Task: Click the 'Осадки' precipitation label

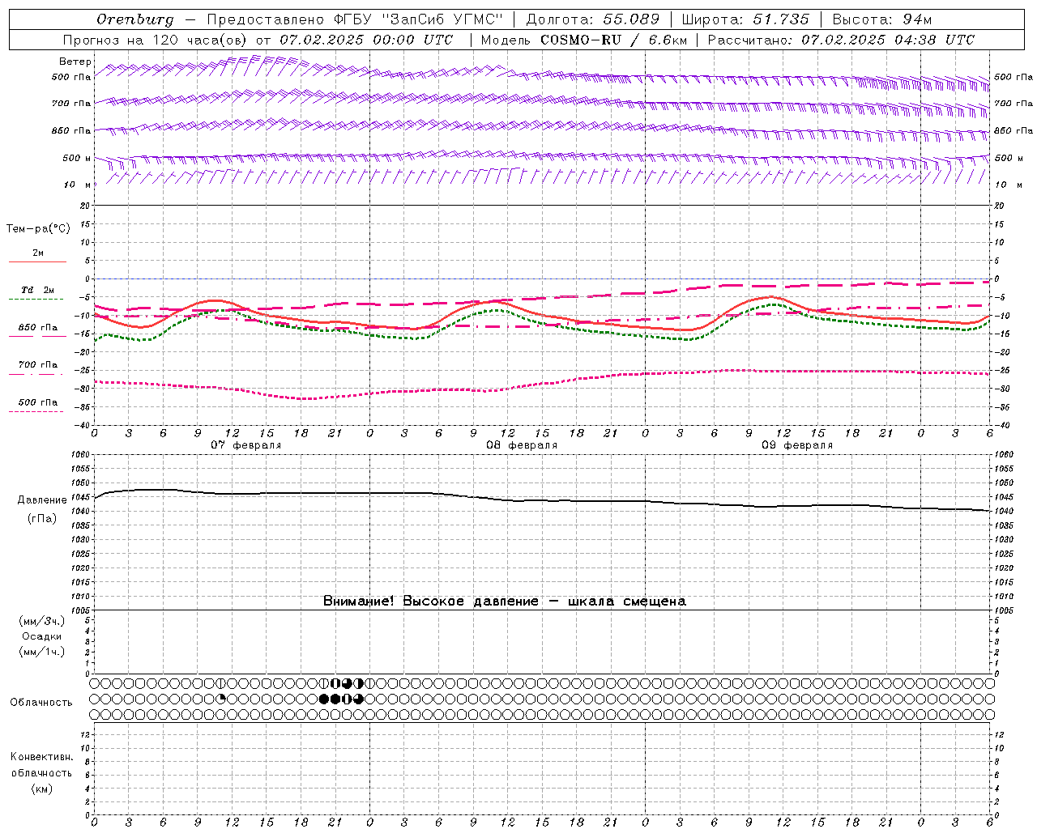Action: [x=42, y=636]
